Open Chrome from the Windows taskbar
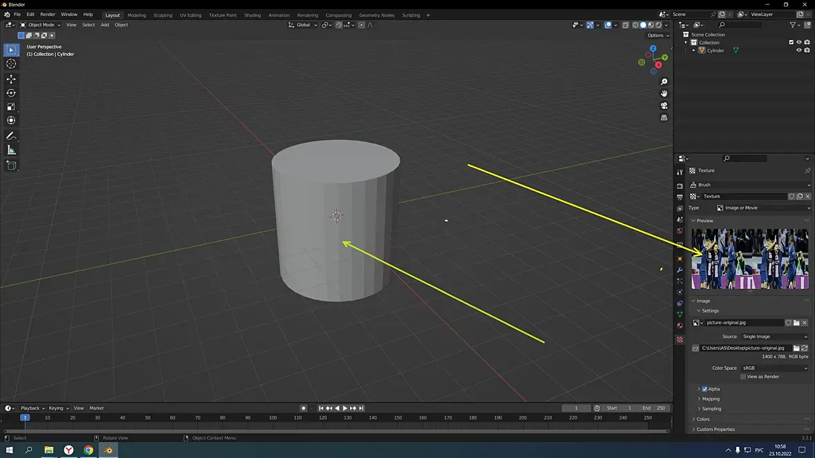 coord(88,450)
